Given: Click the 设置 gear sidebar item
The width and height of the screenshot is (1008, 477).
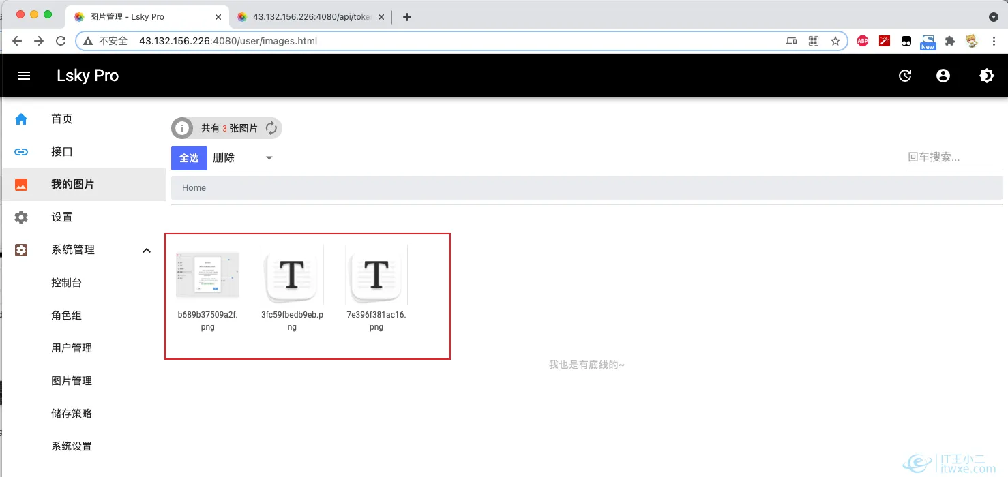Looking at the screenshot, I should (61, 217).
